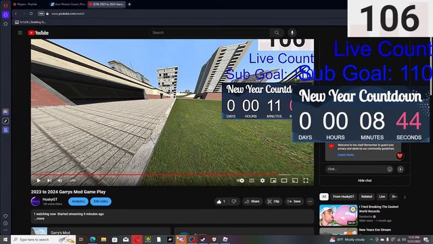Open chat emoji picker
The image size is (433, 244).
[390, 169]
